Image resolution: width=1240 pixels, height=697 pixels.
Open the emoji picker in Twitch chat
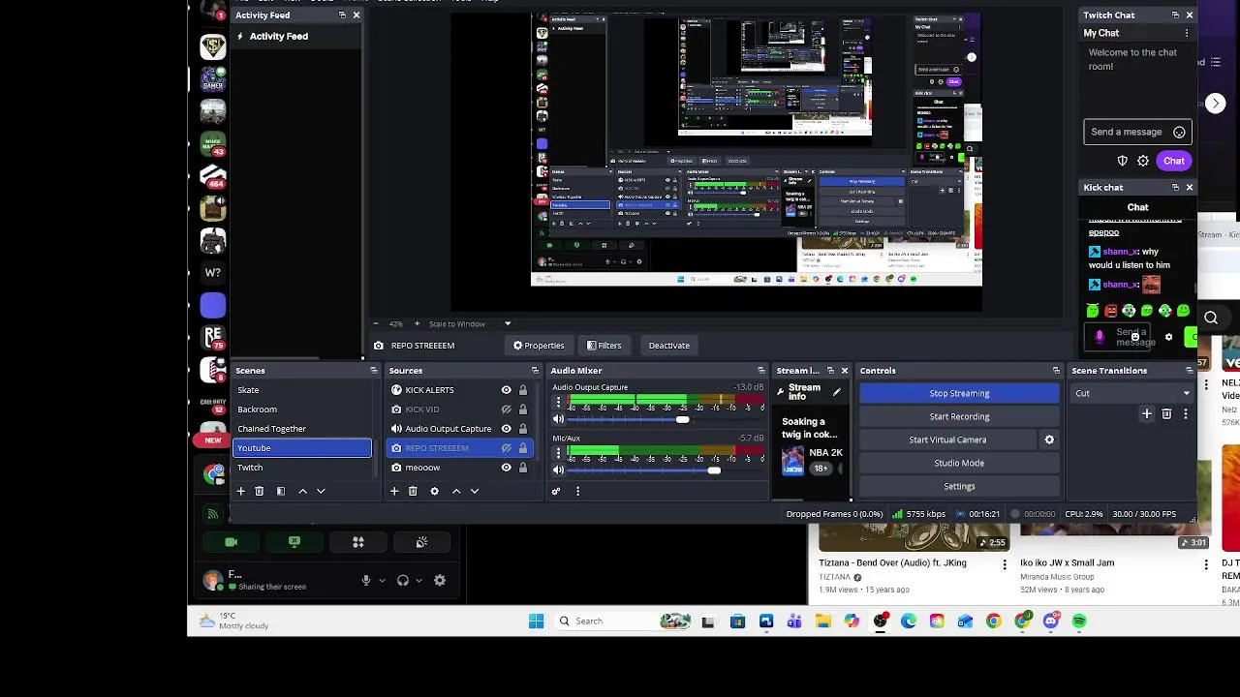point(1179,132)
